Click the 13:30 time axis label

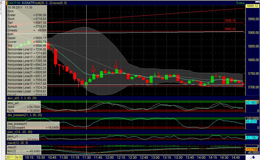[x=178, y=157]
